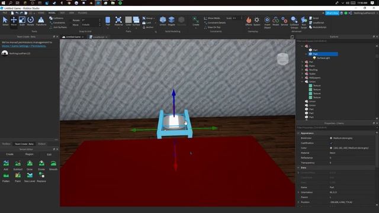Expand the Wallpapers tree node
This screenshot has width=379, height=213.
pyautogui.click(x=302, y=78)
